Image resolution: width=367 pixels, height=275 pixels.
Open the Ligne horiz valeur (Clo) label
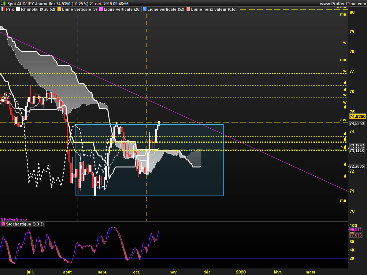coord(214,9)
